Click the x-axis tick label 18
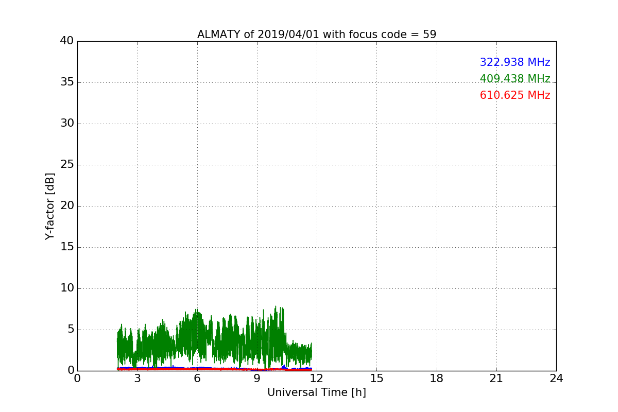 (437, 379)
